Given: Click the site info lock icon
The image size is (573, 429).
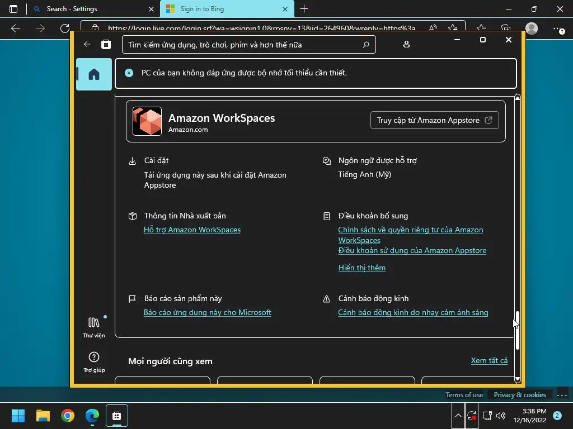Looking at the screenshot, I should [x=95, y=28].
